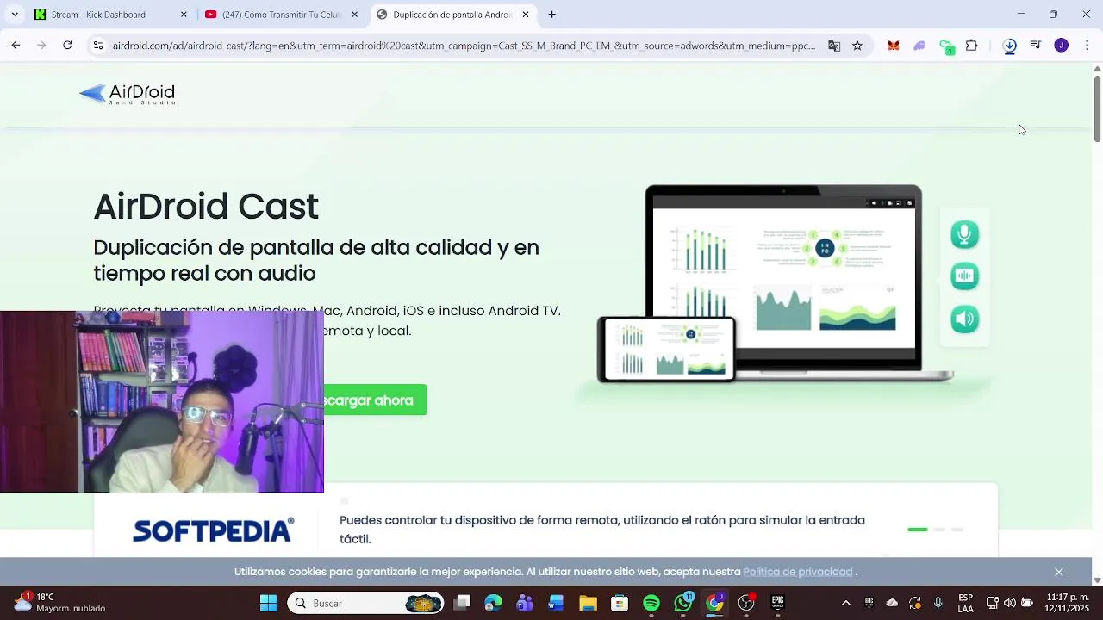The image size is (1103, 620).
Task: Reload the AirDroid page
Action: (x=67, y=46)
